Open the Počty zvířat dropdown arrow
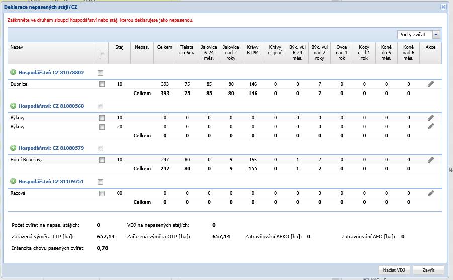The image size is (453, 280). click(x=436, y=34)
